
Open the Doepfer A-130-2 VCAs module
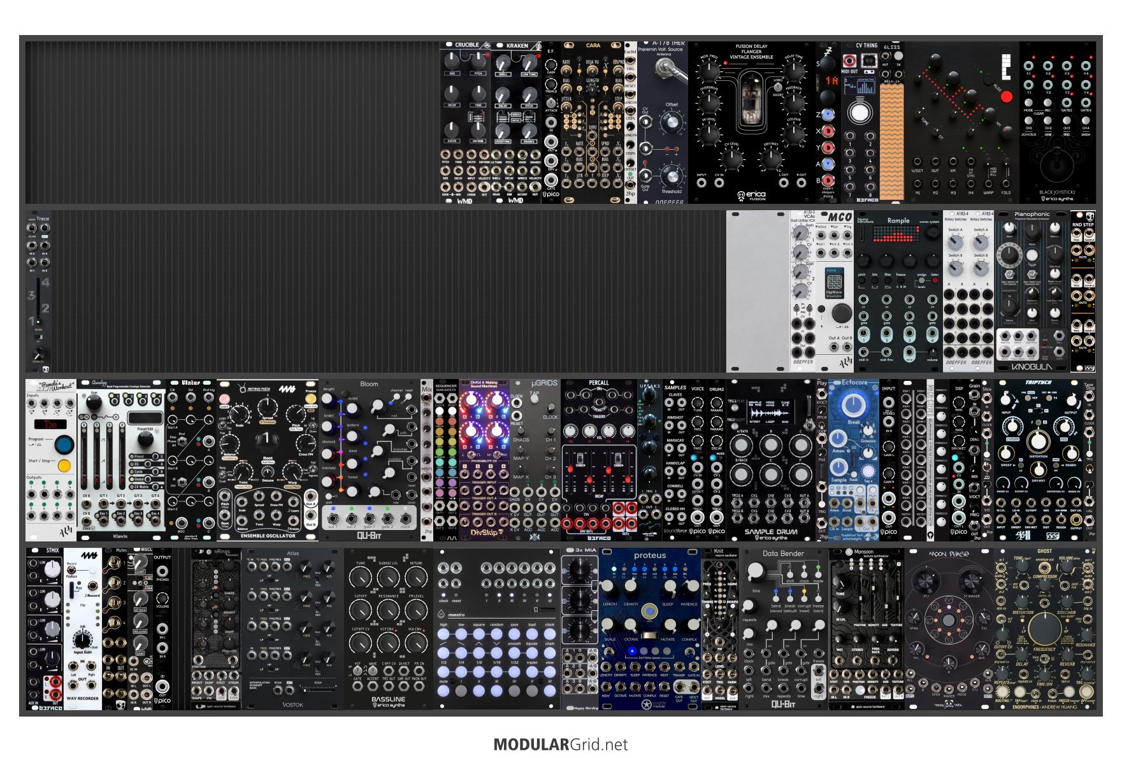pos(803,291)
